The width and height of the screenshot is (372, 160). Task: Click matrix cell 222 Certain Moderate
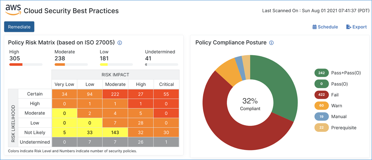(115, 94)
